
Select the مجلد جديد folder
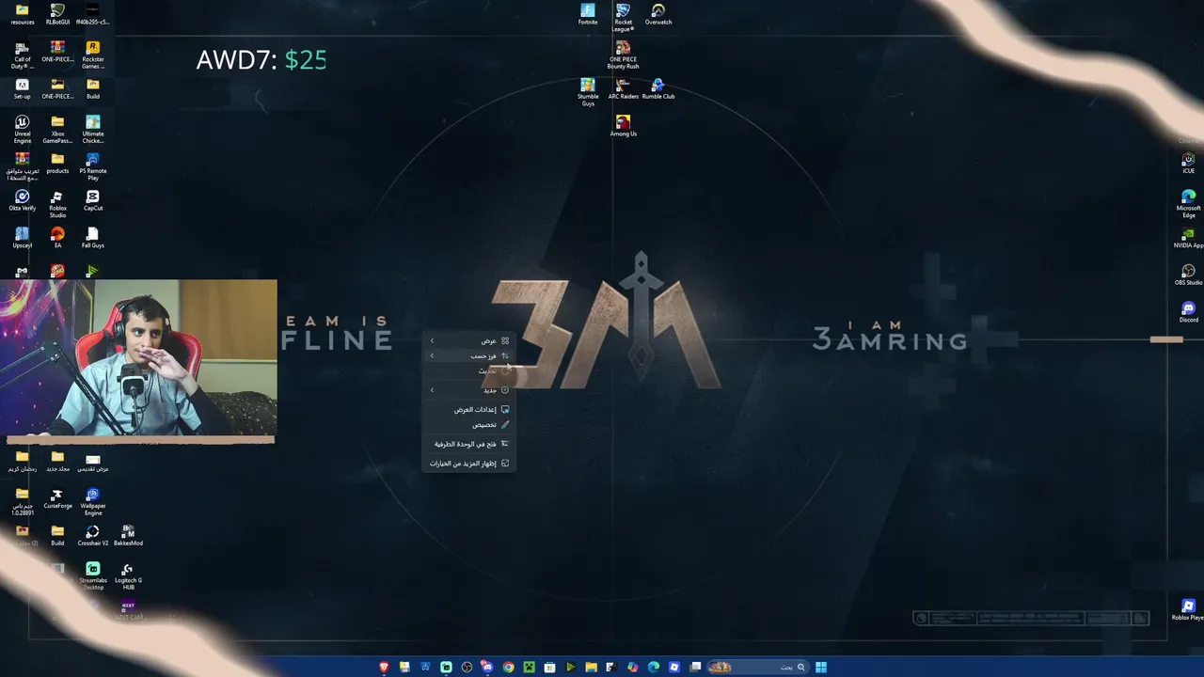tap(57, 461)
